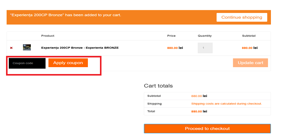The image size is (302, 136).
Task: Click the Product column header
Action: click(x=48, y=36)
